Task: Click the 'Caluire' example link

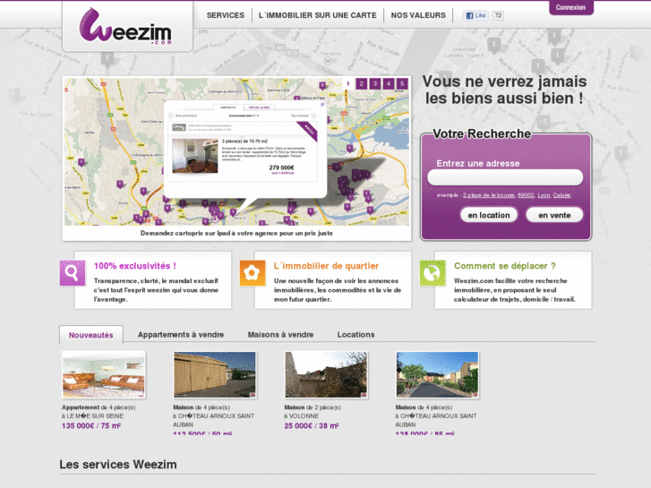Action: (x=561, y=195)
